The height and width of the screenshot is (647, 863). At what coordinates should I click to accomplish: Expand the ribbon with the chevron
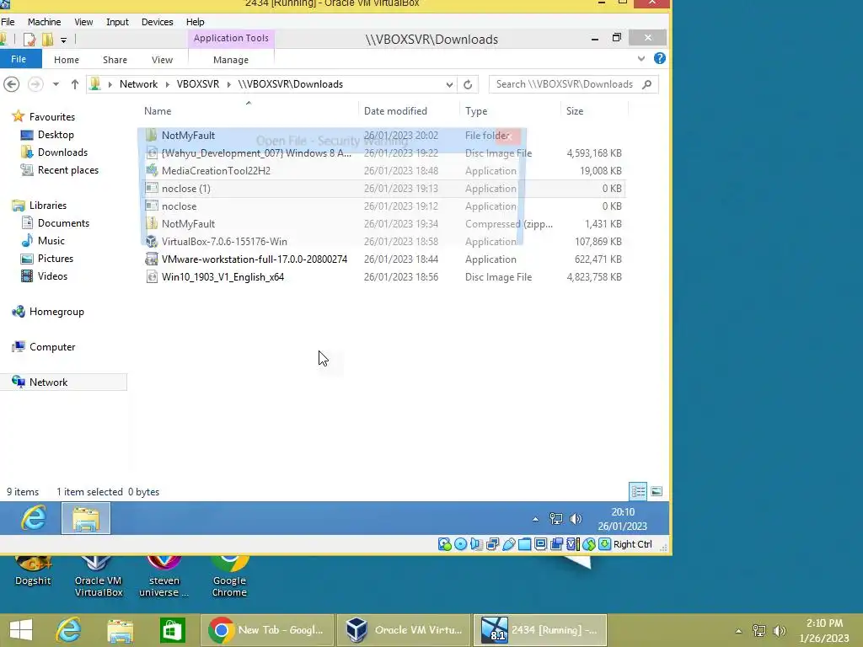pyautogui.click(x=641, y=58)
